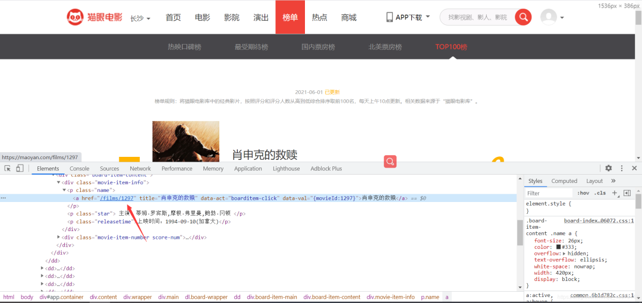This screenshot has width=642, height=303.
Task: Click the new style rule plus icon
Action: pos(615,193)
